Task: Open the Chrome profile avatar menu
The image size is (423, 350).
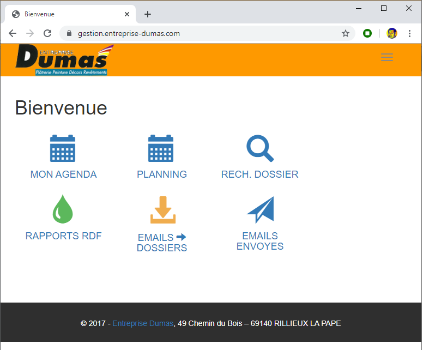Action: 392,33
